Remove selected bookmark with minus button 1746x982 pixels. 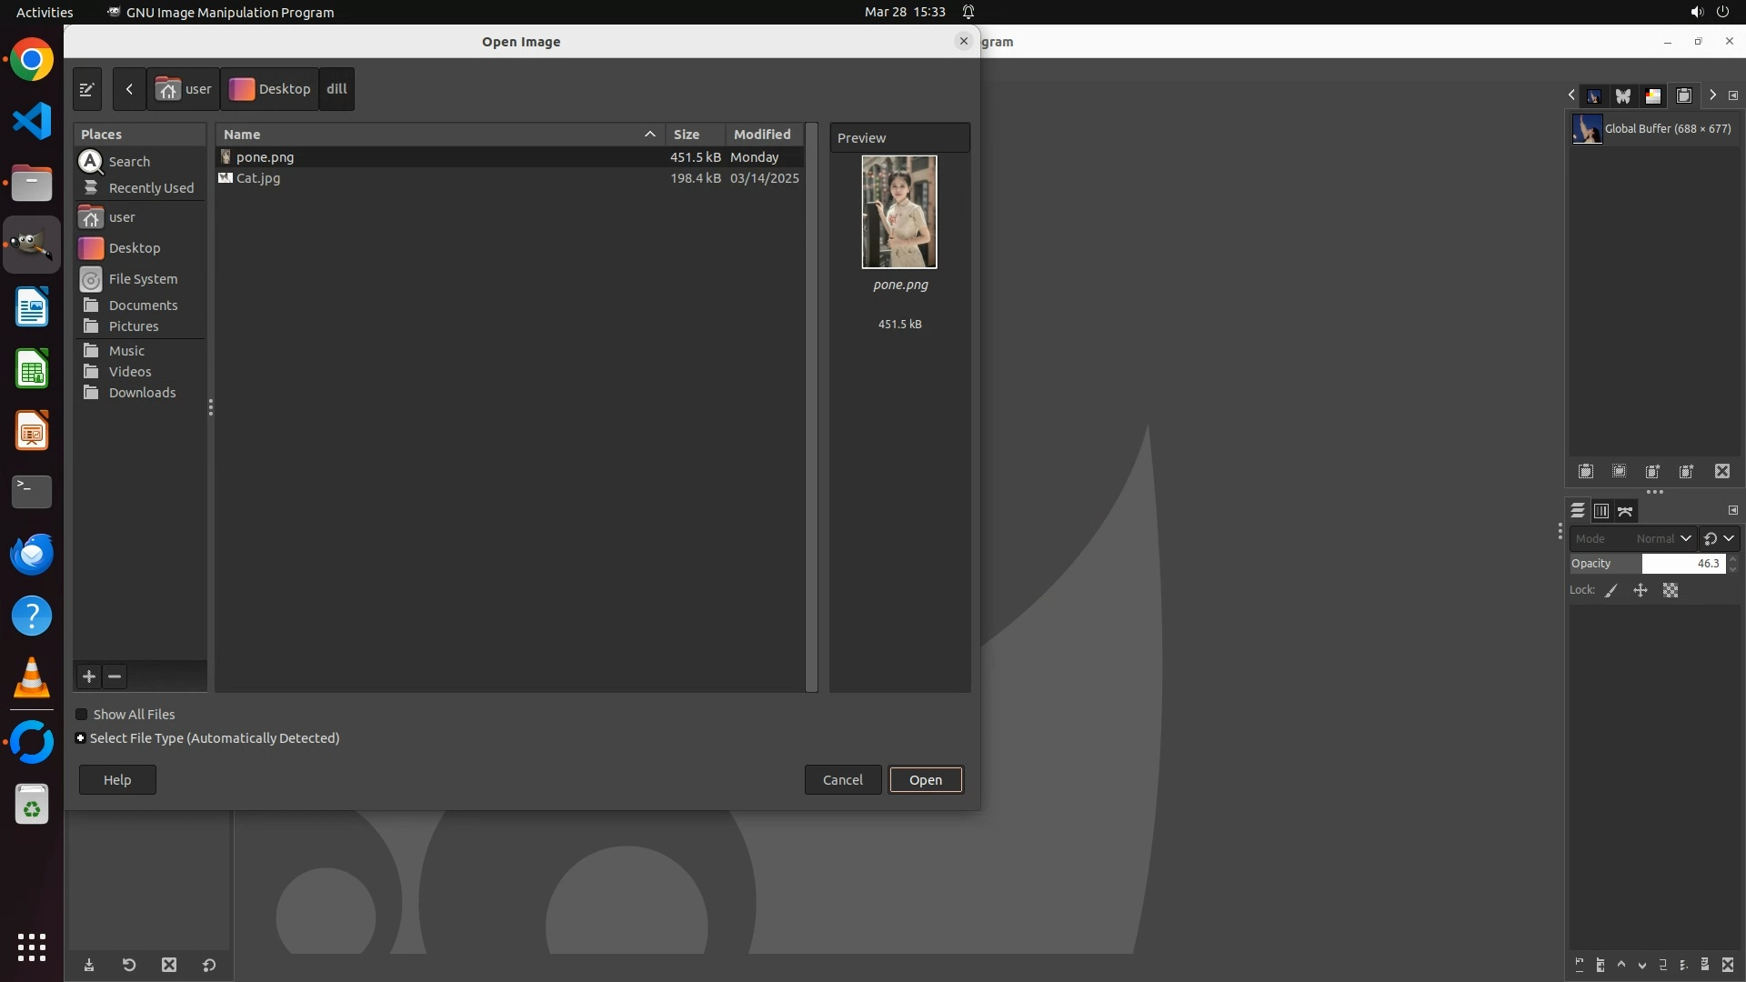pyautogui.click(x=115, y=676)
